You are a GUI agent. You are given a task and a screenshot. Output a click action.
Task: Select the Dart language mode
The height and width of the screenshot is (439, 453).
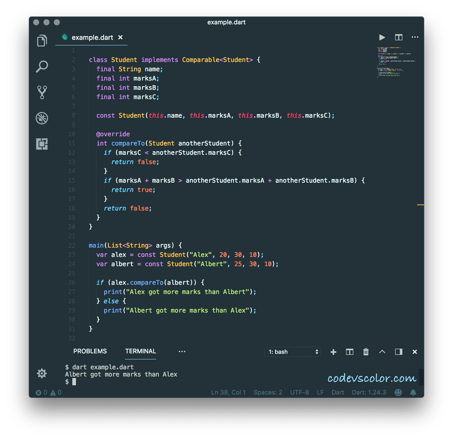338,392
